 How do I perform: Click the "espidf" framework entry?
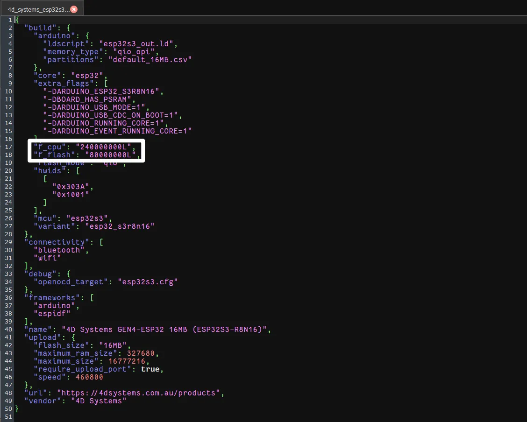(x=52, y=314)
